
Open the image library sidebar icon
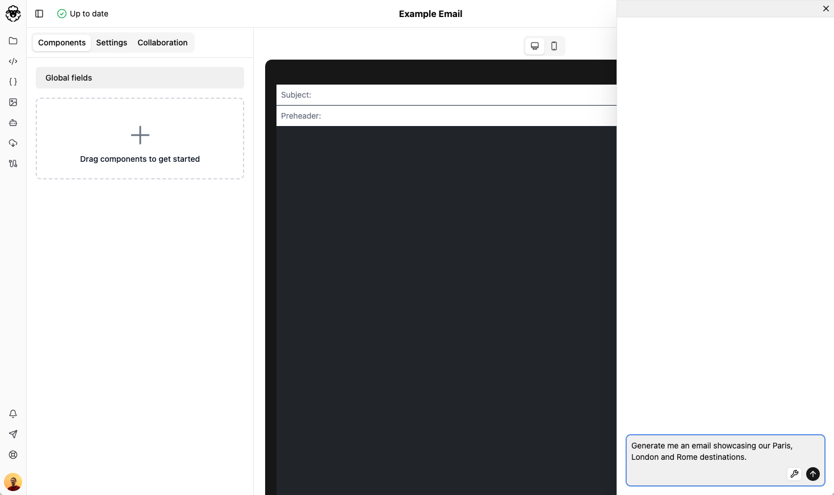(13, 102)
